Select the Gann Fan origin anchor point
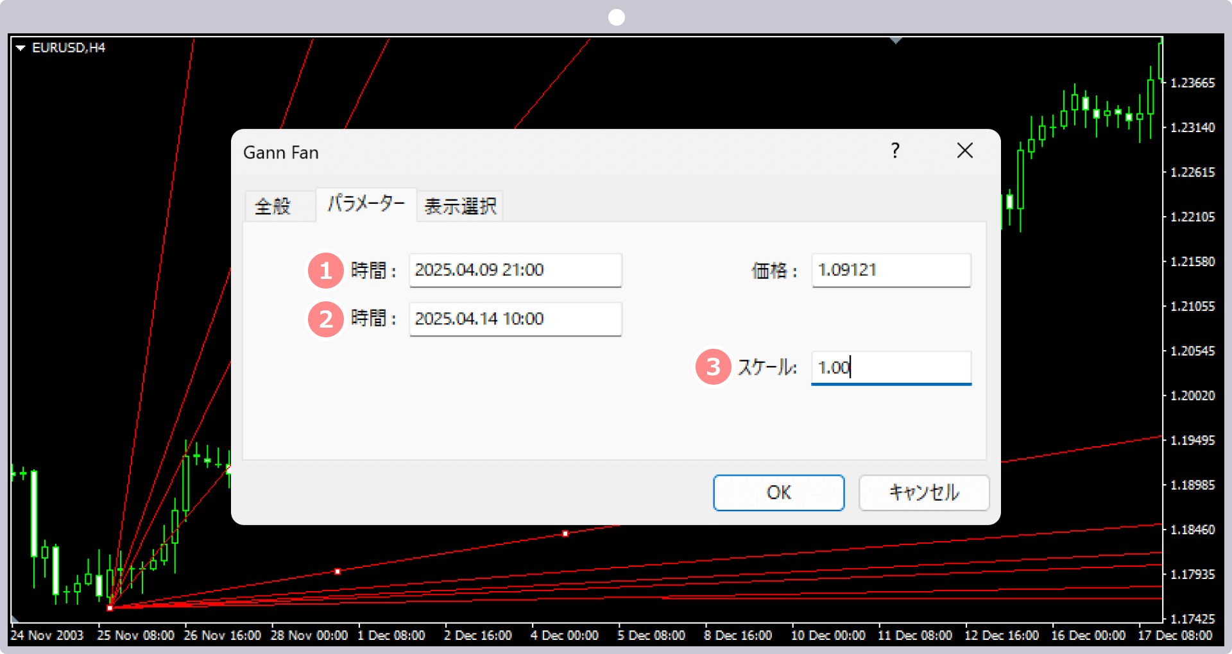 (110, 608)
